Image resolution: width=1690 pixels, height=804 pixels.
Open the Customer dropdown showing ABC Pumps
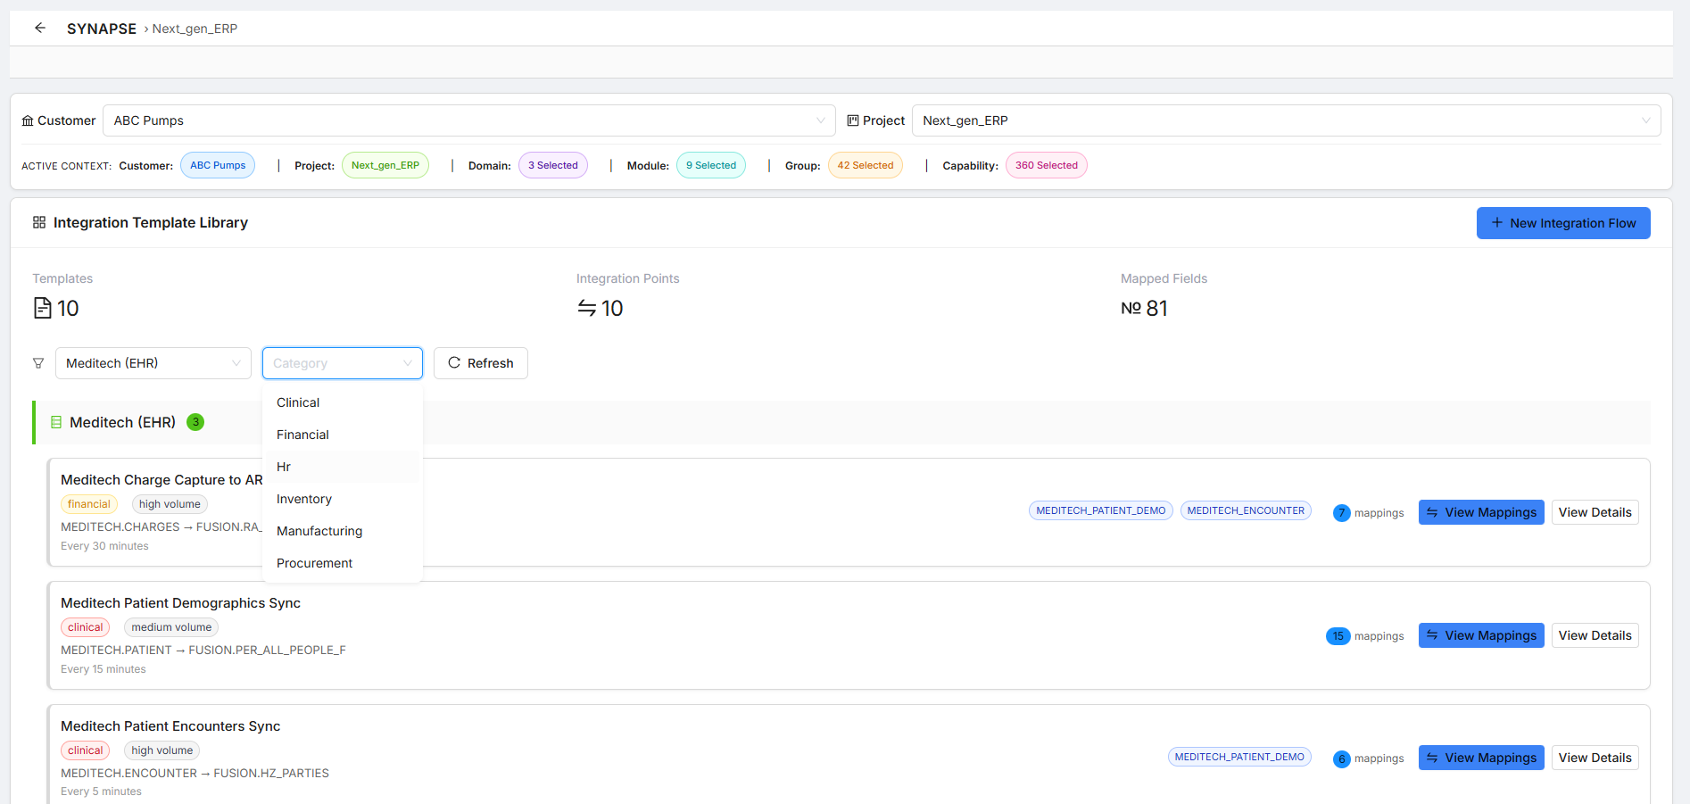click(466, 120)
